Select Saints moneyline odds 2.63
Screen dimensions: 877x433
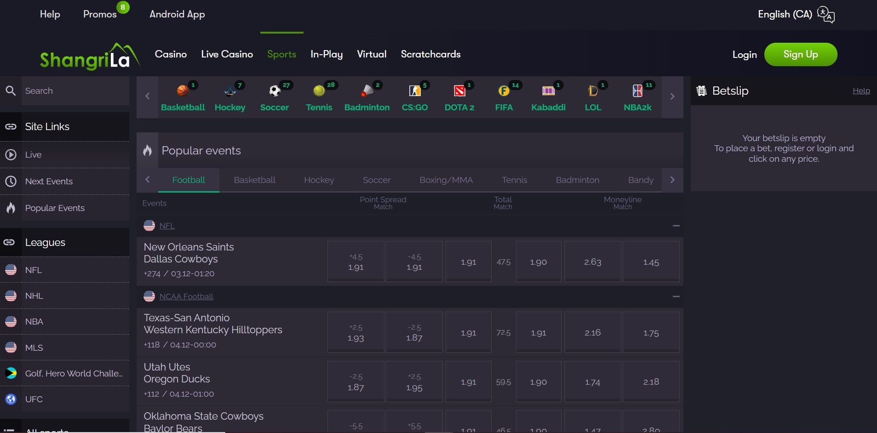[x=593, y=262]
